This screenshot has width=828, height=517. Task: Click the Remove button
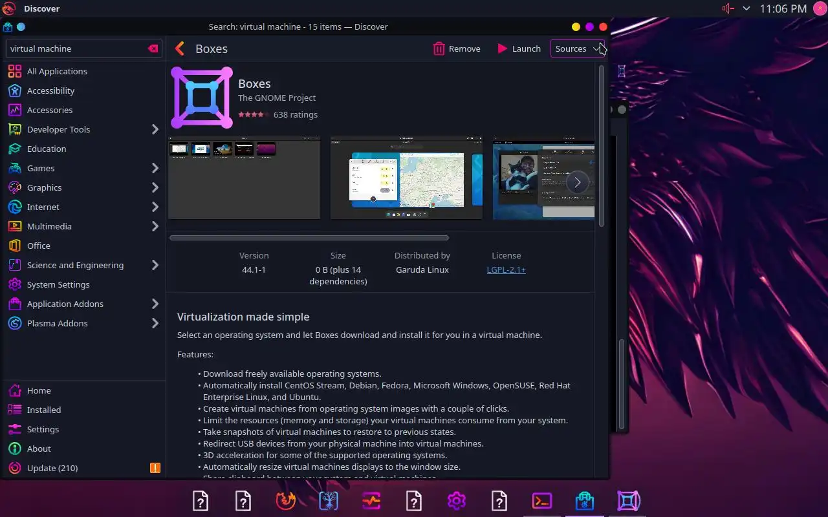(457, 48)
